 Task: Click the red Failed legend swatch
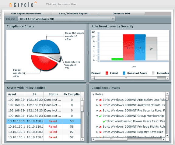click(107, 73)
